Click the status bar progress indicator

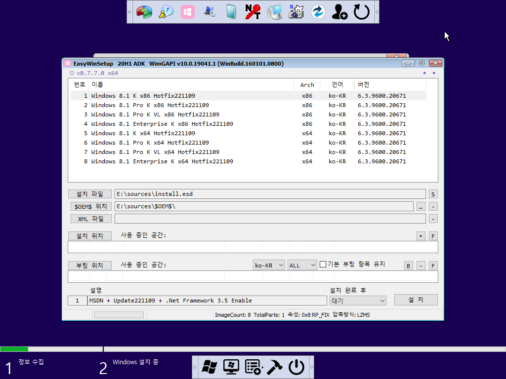[x=119, y=314]
